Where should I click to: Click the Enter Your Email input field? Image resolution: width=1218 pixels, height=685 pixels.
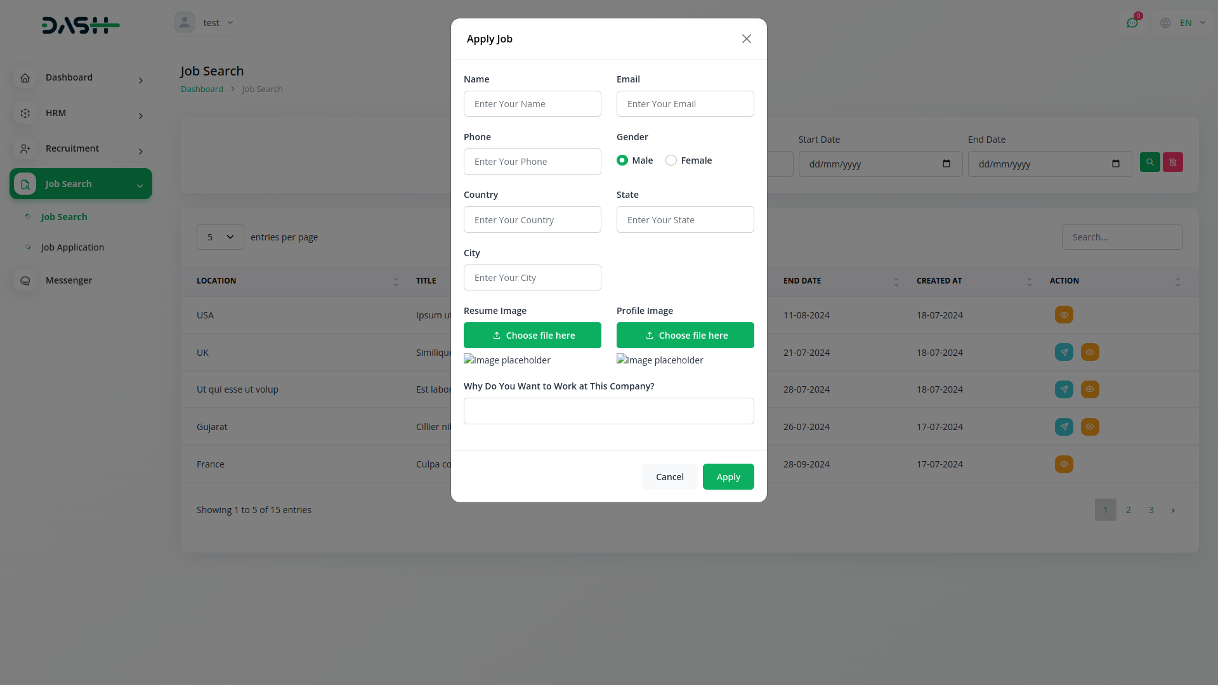pyautogui.click(x=685, y=104)
